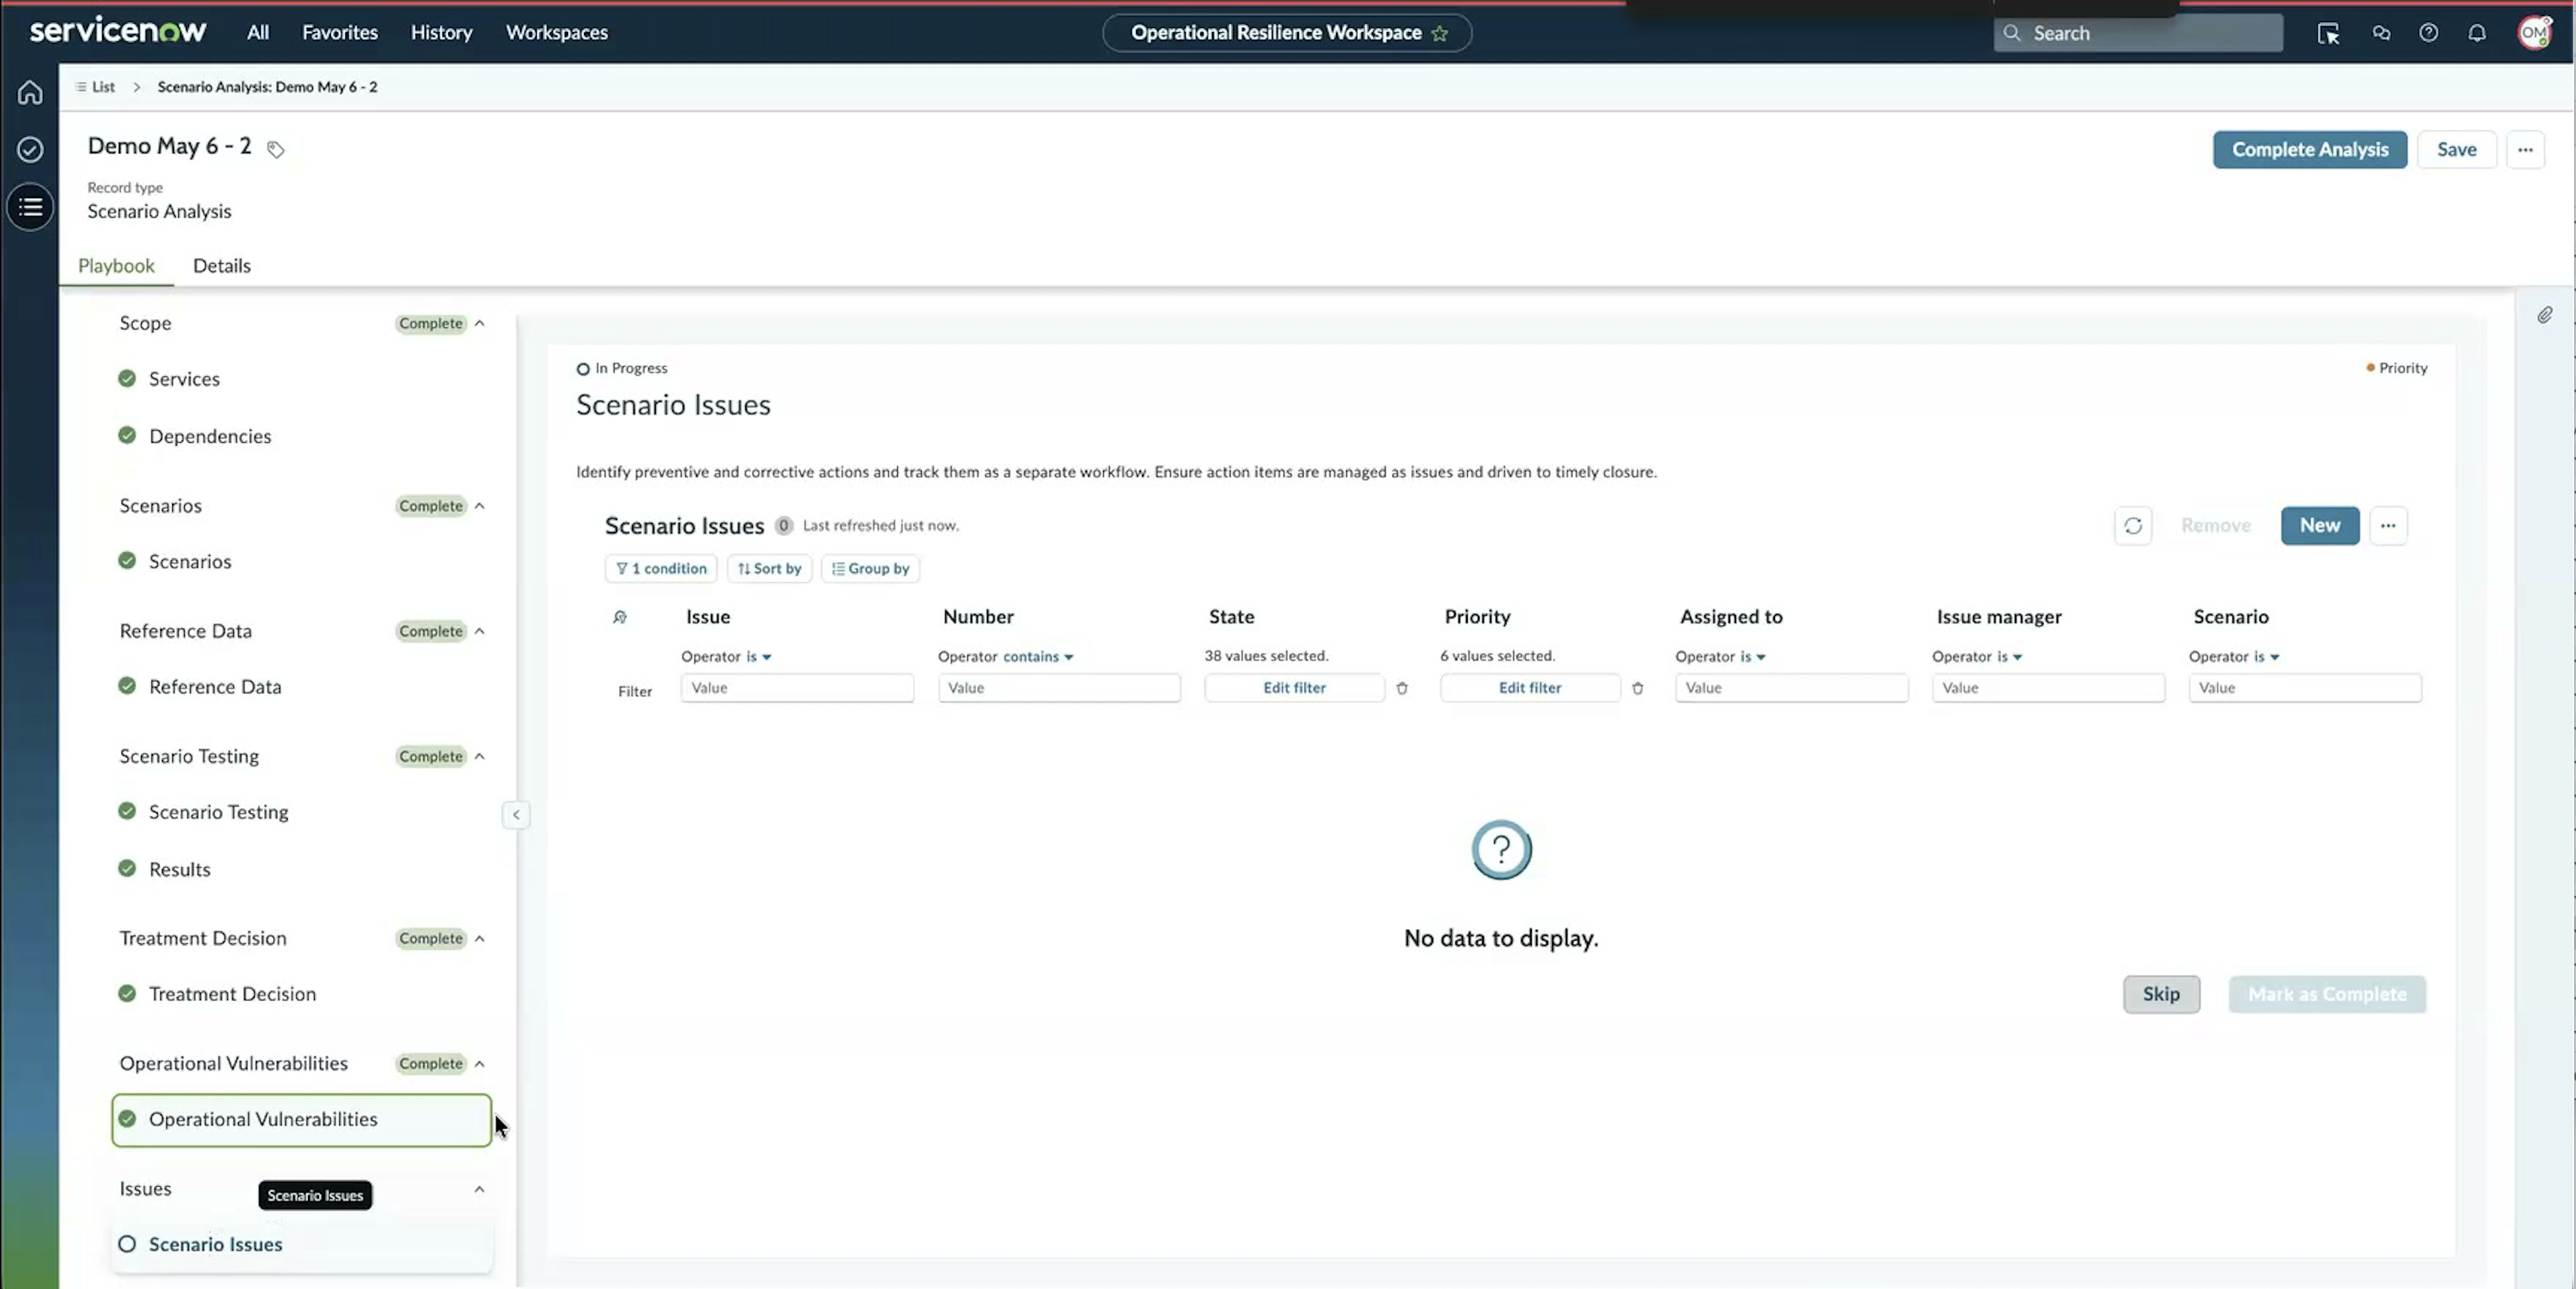Click the Group by button

coord(870,569)
